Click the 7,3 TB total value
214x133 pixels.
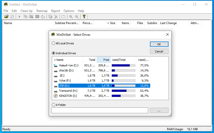91,91
